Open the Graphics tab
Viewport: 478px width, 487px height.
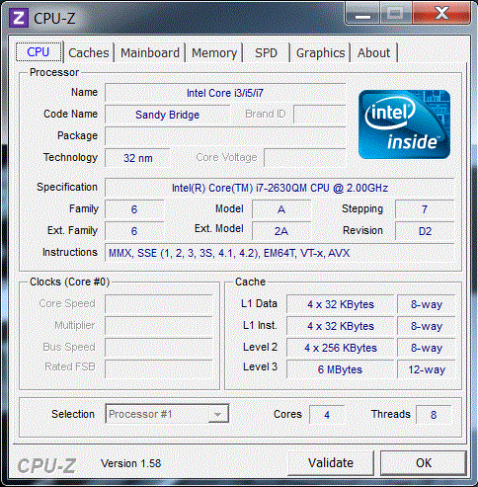320,52
